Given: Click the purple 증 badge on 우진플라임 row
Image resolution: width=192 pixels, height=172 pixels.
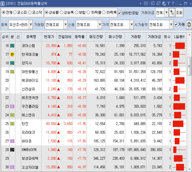Looking at the screenshot, I should tap(12, 106).
